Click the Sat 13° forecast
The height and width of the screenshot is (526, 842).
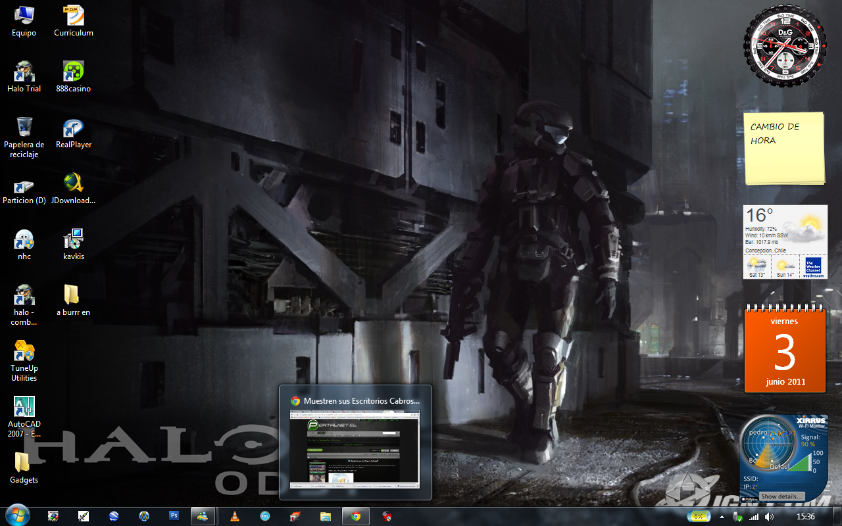point(757,268)
